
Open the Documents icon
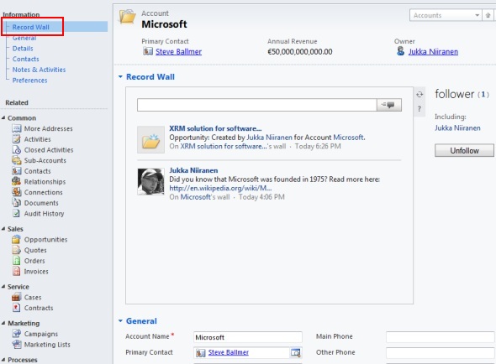pos(17,203)
